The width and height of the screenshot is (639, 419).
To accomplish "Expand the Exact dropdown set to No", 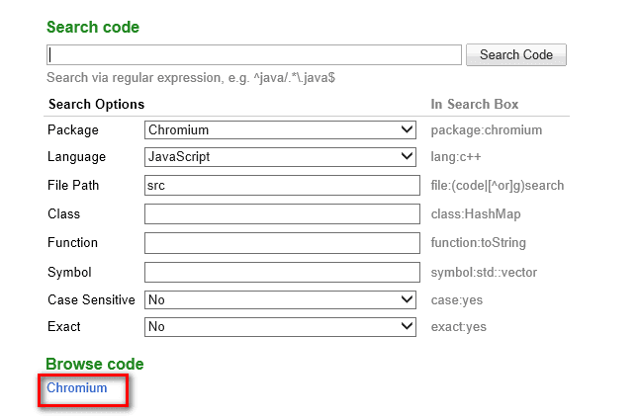I will (282, 326).
